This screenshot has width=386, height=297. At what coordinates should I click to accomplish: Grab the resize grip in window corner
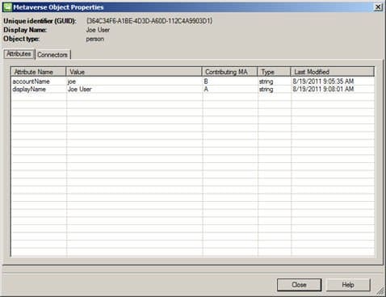click(x=380, y=291)
